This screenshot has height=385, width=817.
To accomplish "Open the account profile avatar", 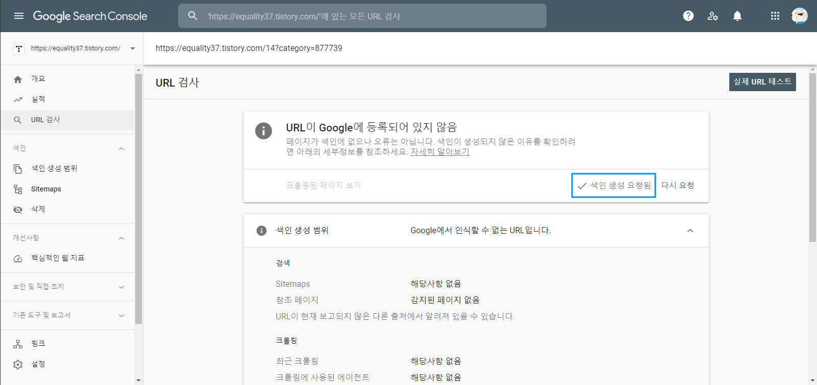I will (x=800, y=16).
